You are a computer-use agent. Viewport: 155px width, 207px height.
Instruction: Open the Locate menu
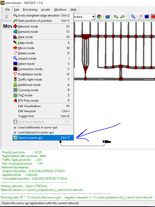pyautogui.click(x=45, y=10)
